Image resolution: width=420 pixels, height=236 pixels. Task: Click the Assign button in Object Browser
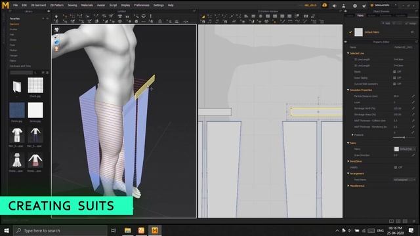click(x=411, y=24)
